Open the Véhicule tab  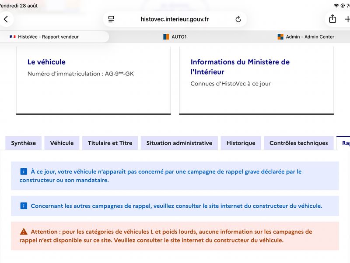[x=62, y=143]
